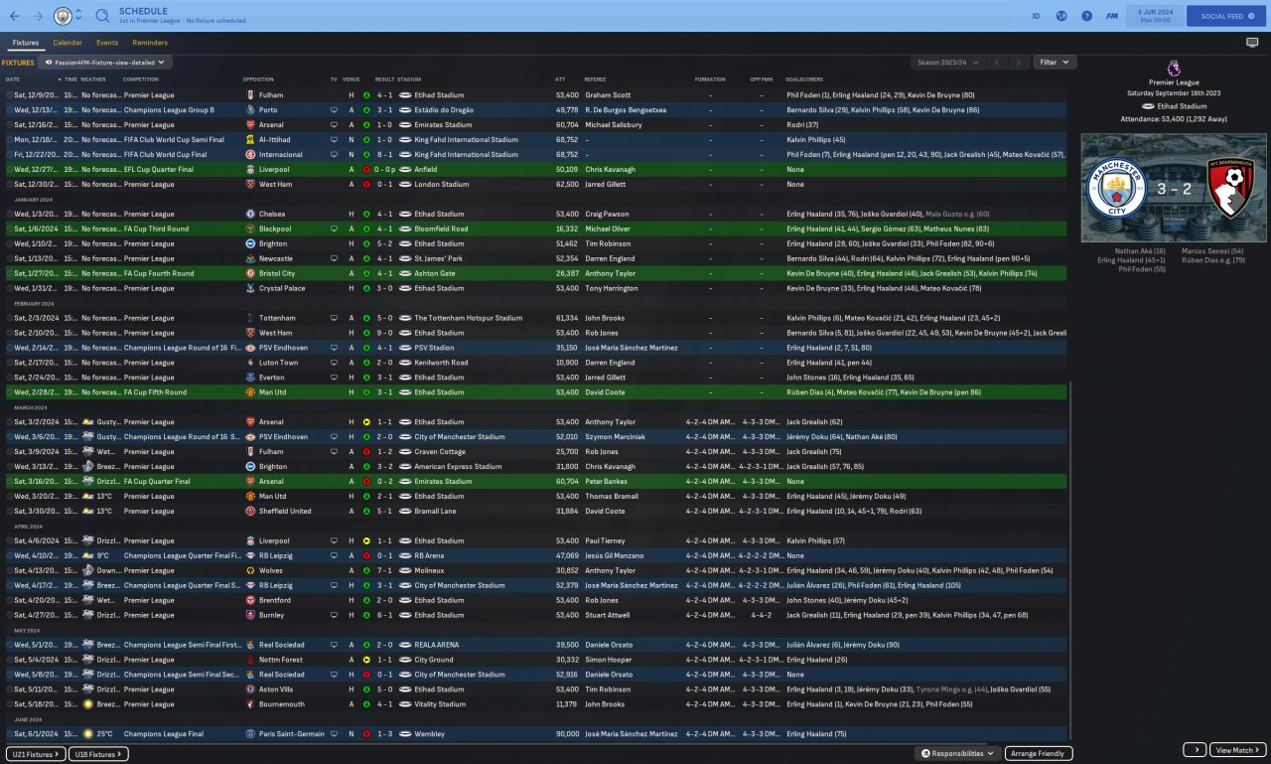Tick the selection circle on the Paris Saint-Germain row
Screen dimensions: 1271x764
click(9, 734)
